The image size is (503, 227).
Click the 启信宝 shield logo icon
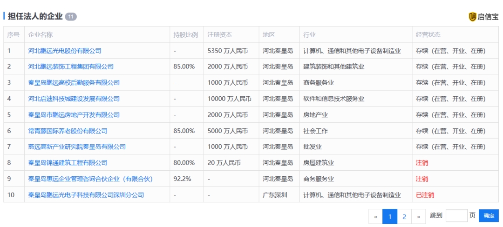coord(472,17)
